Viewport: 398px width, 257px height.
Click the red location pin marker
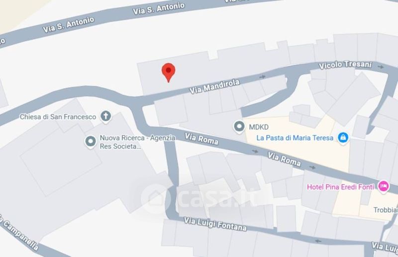click(x=168, y=72)
